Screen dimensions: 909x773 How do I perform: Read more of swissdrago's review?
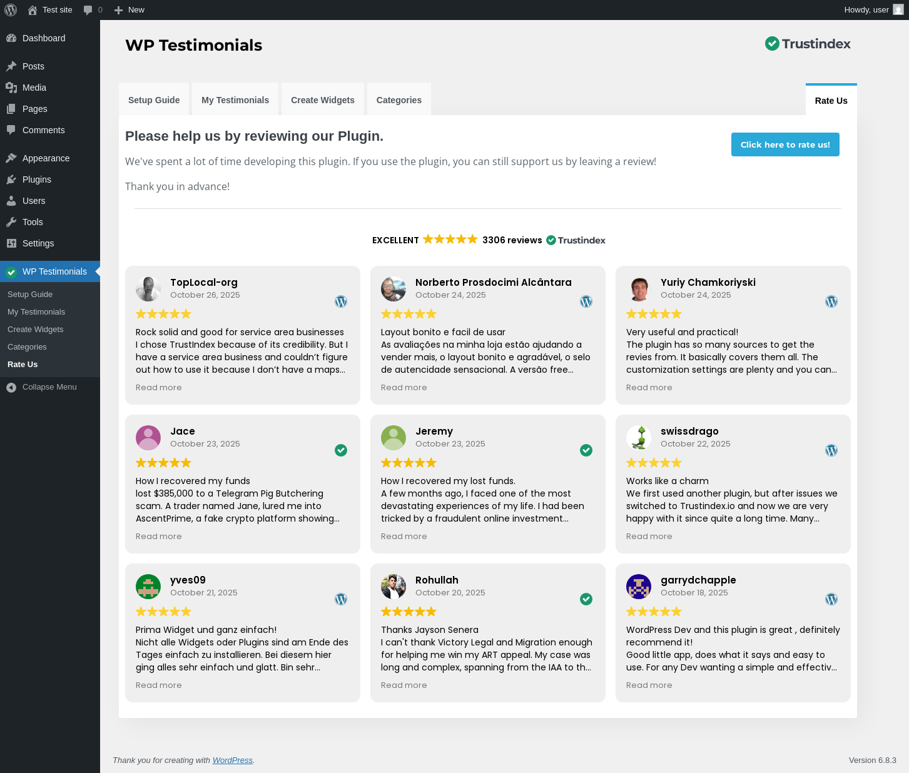(x=649, y=537)
